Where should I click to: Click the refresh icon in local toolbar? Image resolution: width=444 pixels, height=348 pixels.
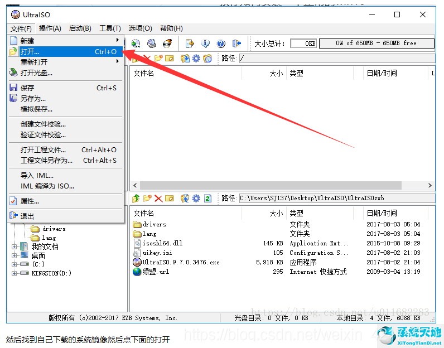[207, 198]
